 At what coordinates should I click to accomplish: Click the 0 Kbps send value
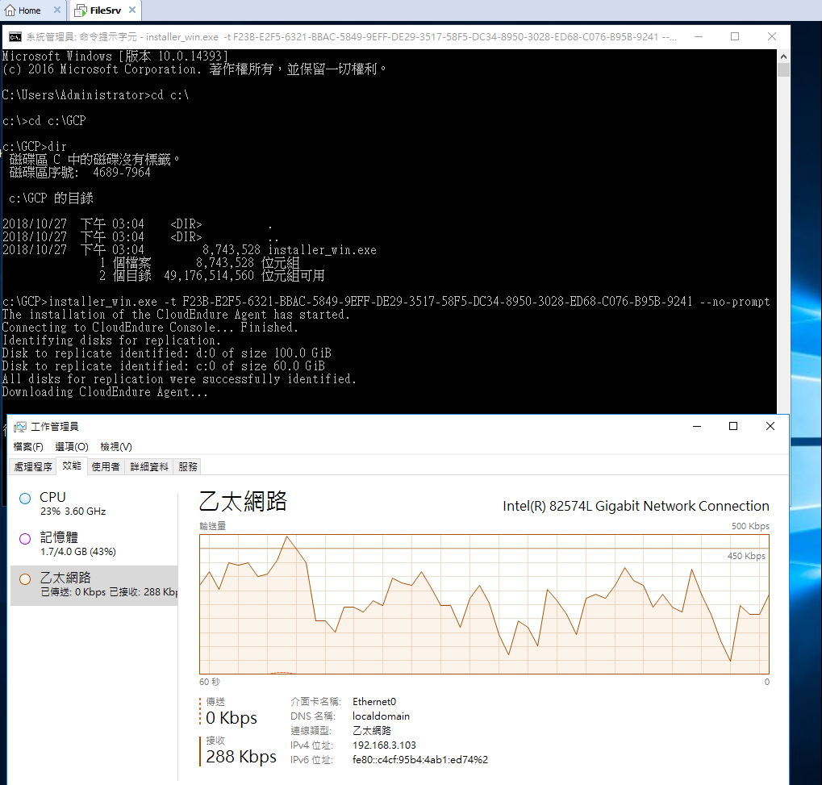pyautogui.click(x=232, y=718)
